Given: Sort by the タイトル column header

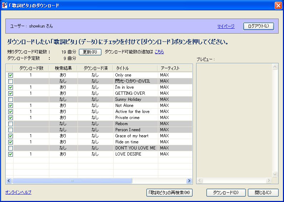Looking at the screenshot, I should pyautogui.click(x=135, y=68).
